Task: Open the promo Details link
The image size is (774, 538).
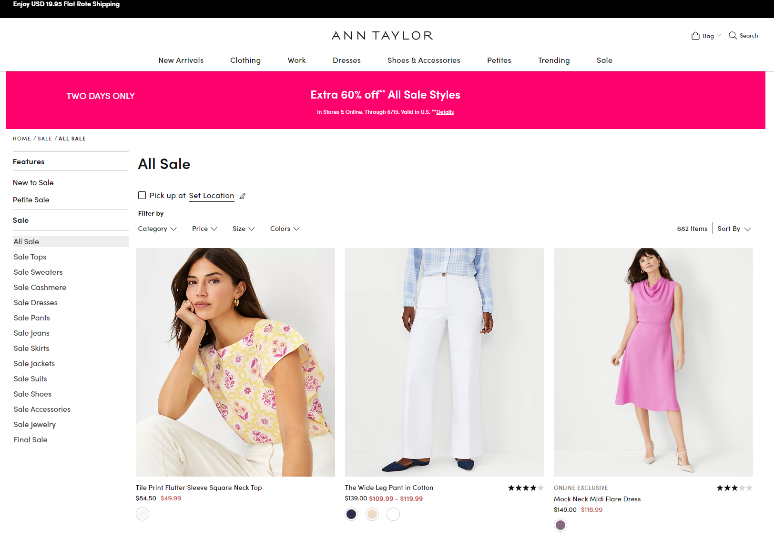Action: tap(445, 112)
